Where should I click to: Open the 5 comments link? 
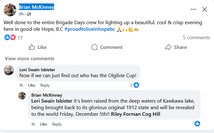tap(196, 38)
